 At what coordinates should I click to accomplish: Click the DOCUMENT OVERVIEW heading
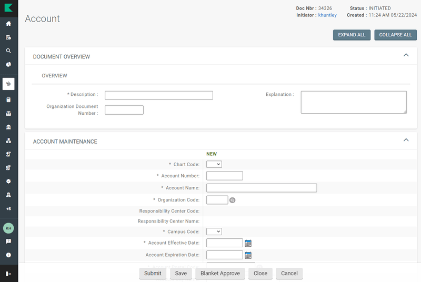(x=62, y=57)
